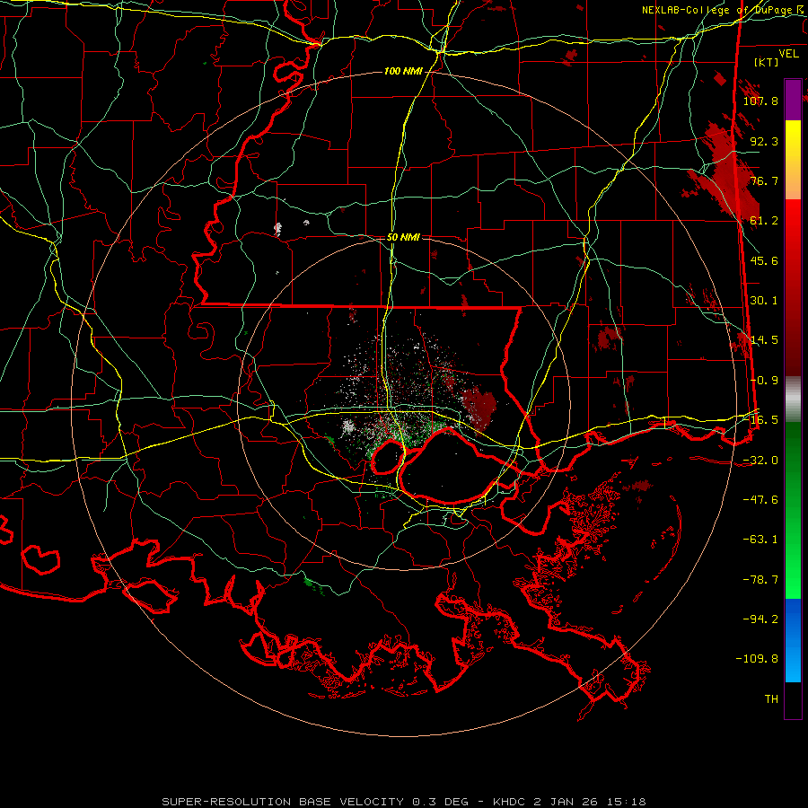Screen dimensions: 808x808
Task: Select the 14.5 legend value
Action: point(764,340)
